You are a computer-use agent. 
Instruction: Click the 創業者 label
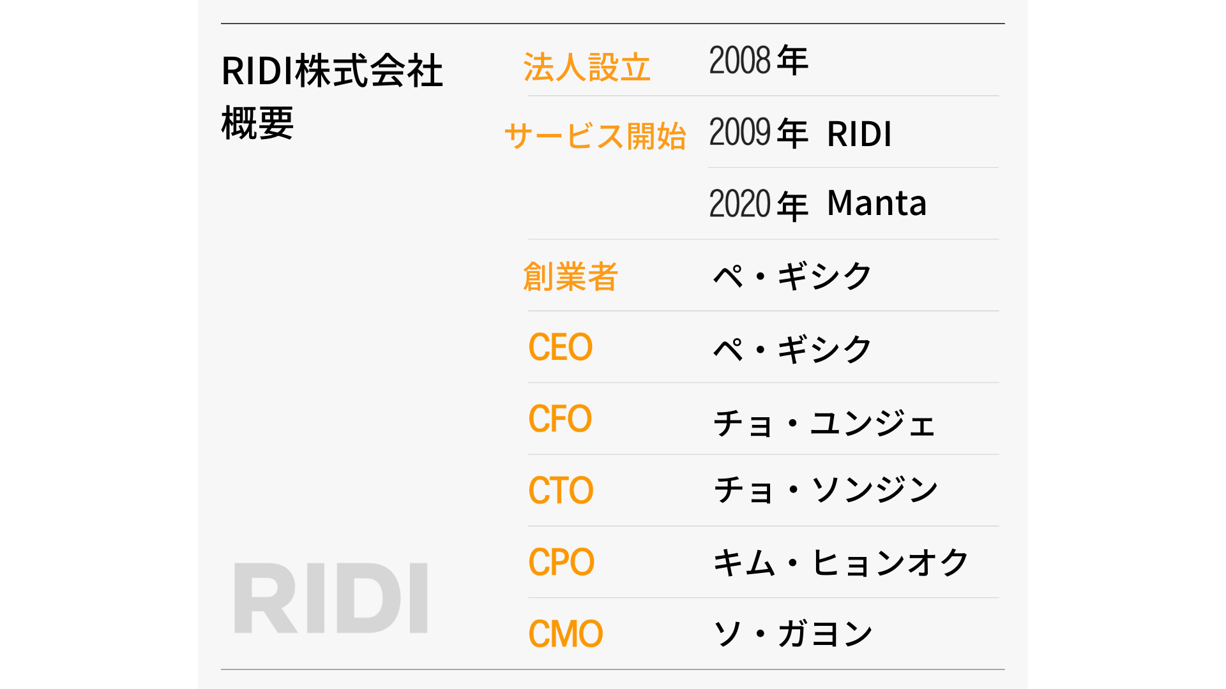click(x=570, y=276)
